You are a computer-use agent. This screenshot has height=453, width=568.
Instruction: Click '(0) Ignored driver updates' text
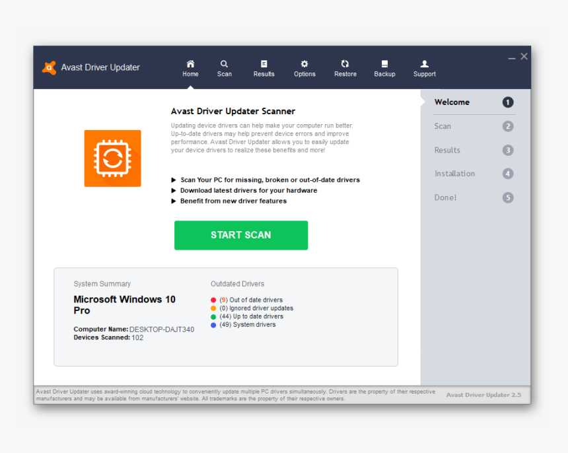pos(256,308)
